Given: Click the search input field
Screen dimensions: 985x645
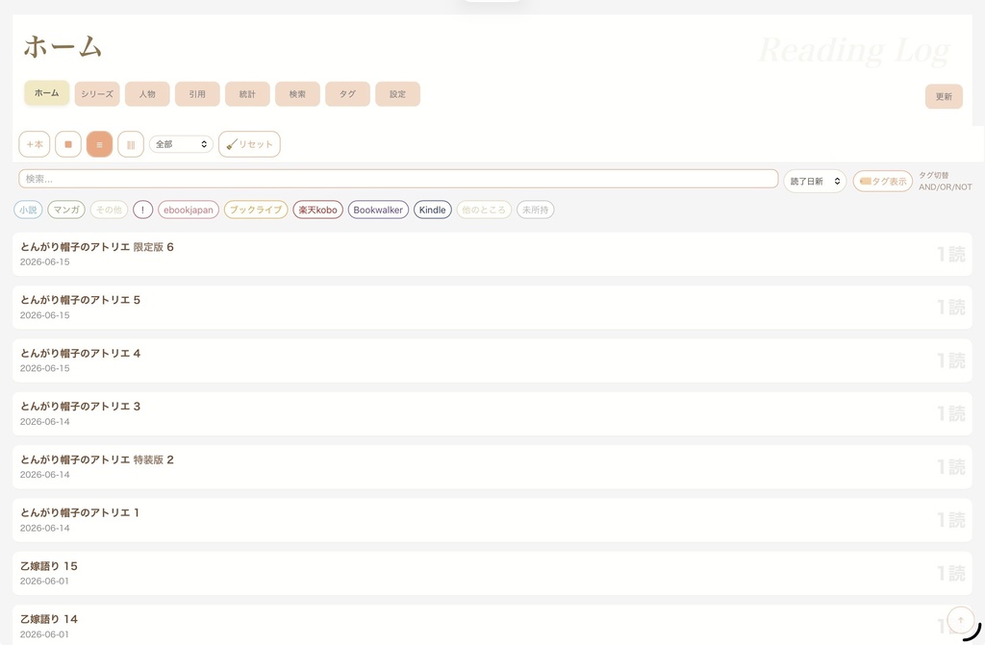Looking at the screenshot, I should [x=398, y=179].
